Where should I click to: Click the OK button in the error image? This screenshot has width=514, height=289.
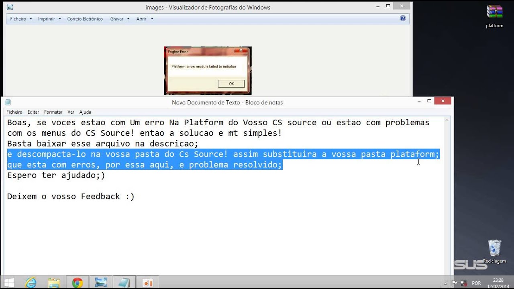coord(231,84)
